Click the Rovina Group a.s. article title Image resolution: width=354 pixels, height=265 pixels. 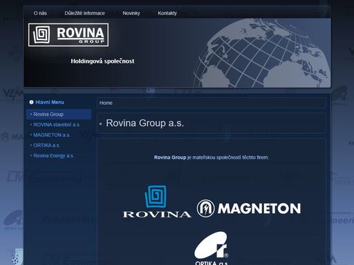[145, 123]
